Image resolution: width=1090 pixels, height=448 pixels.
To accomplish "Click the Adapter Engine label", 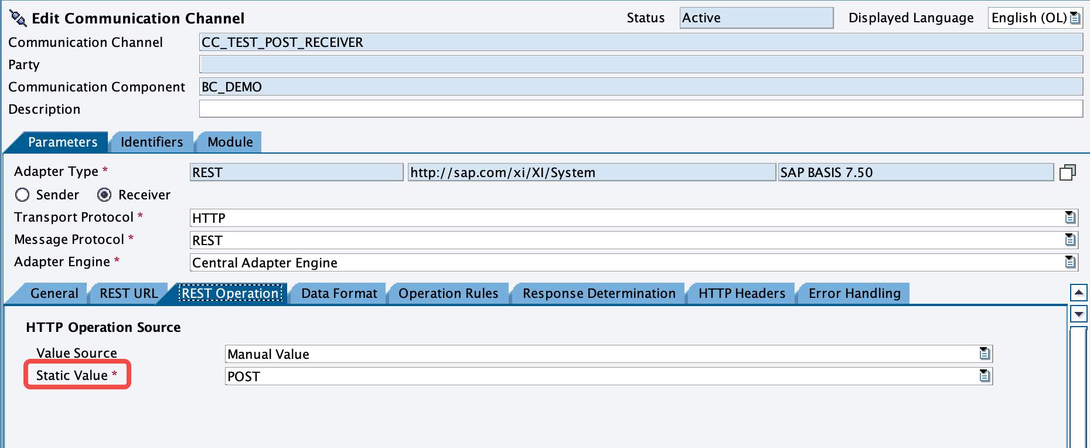I will [62, 262].
